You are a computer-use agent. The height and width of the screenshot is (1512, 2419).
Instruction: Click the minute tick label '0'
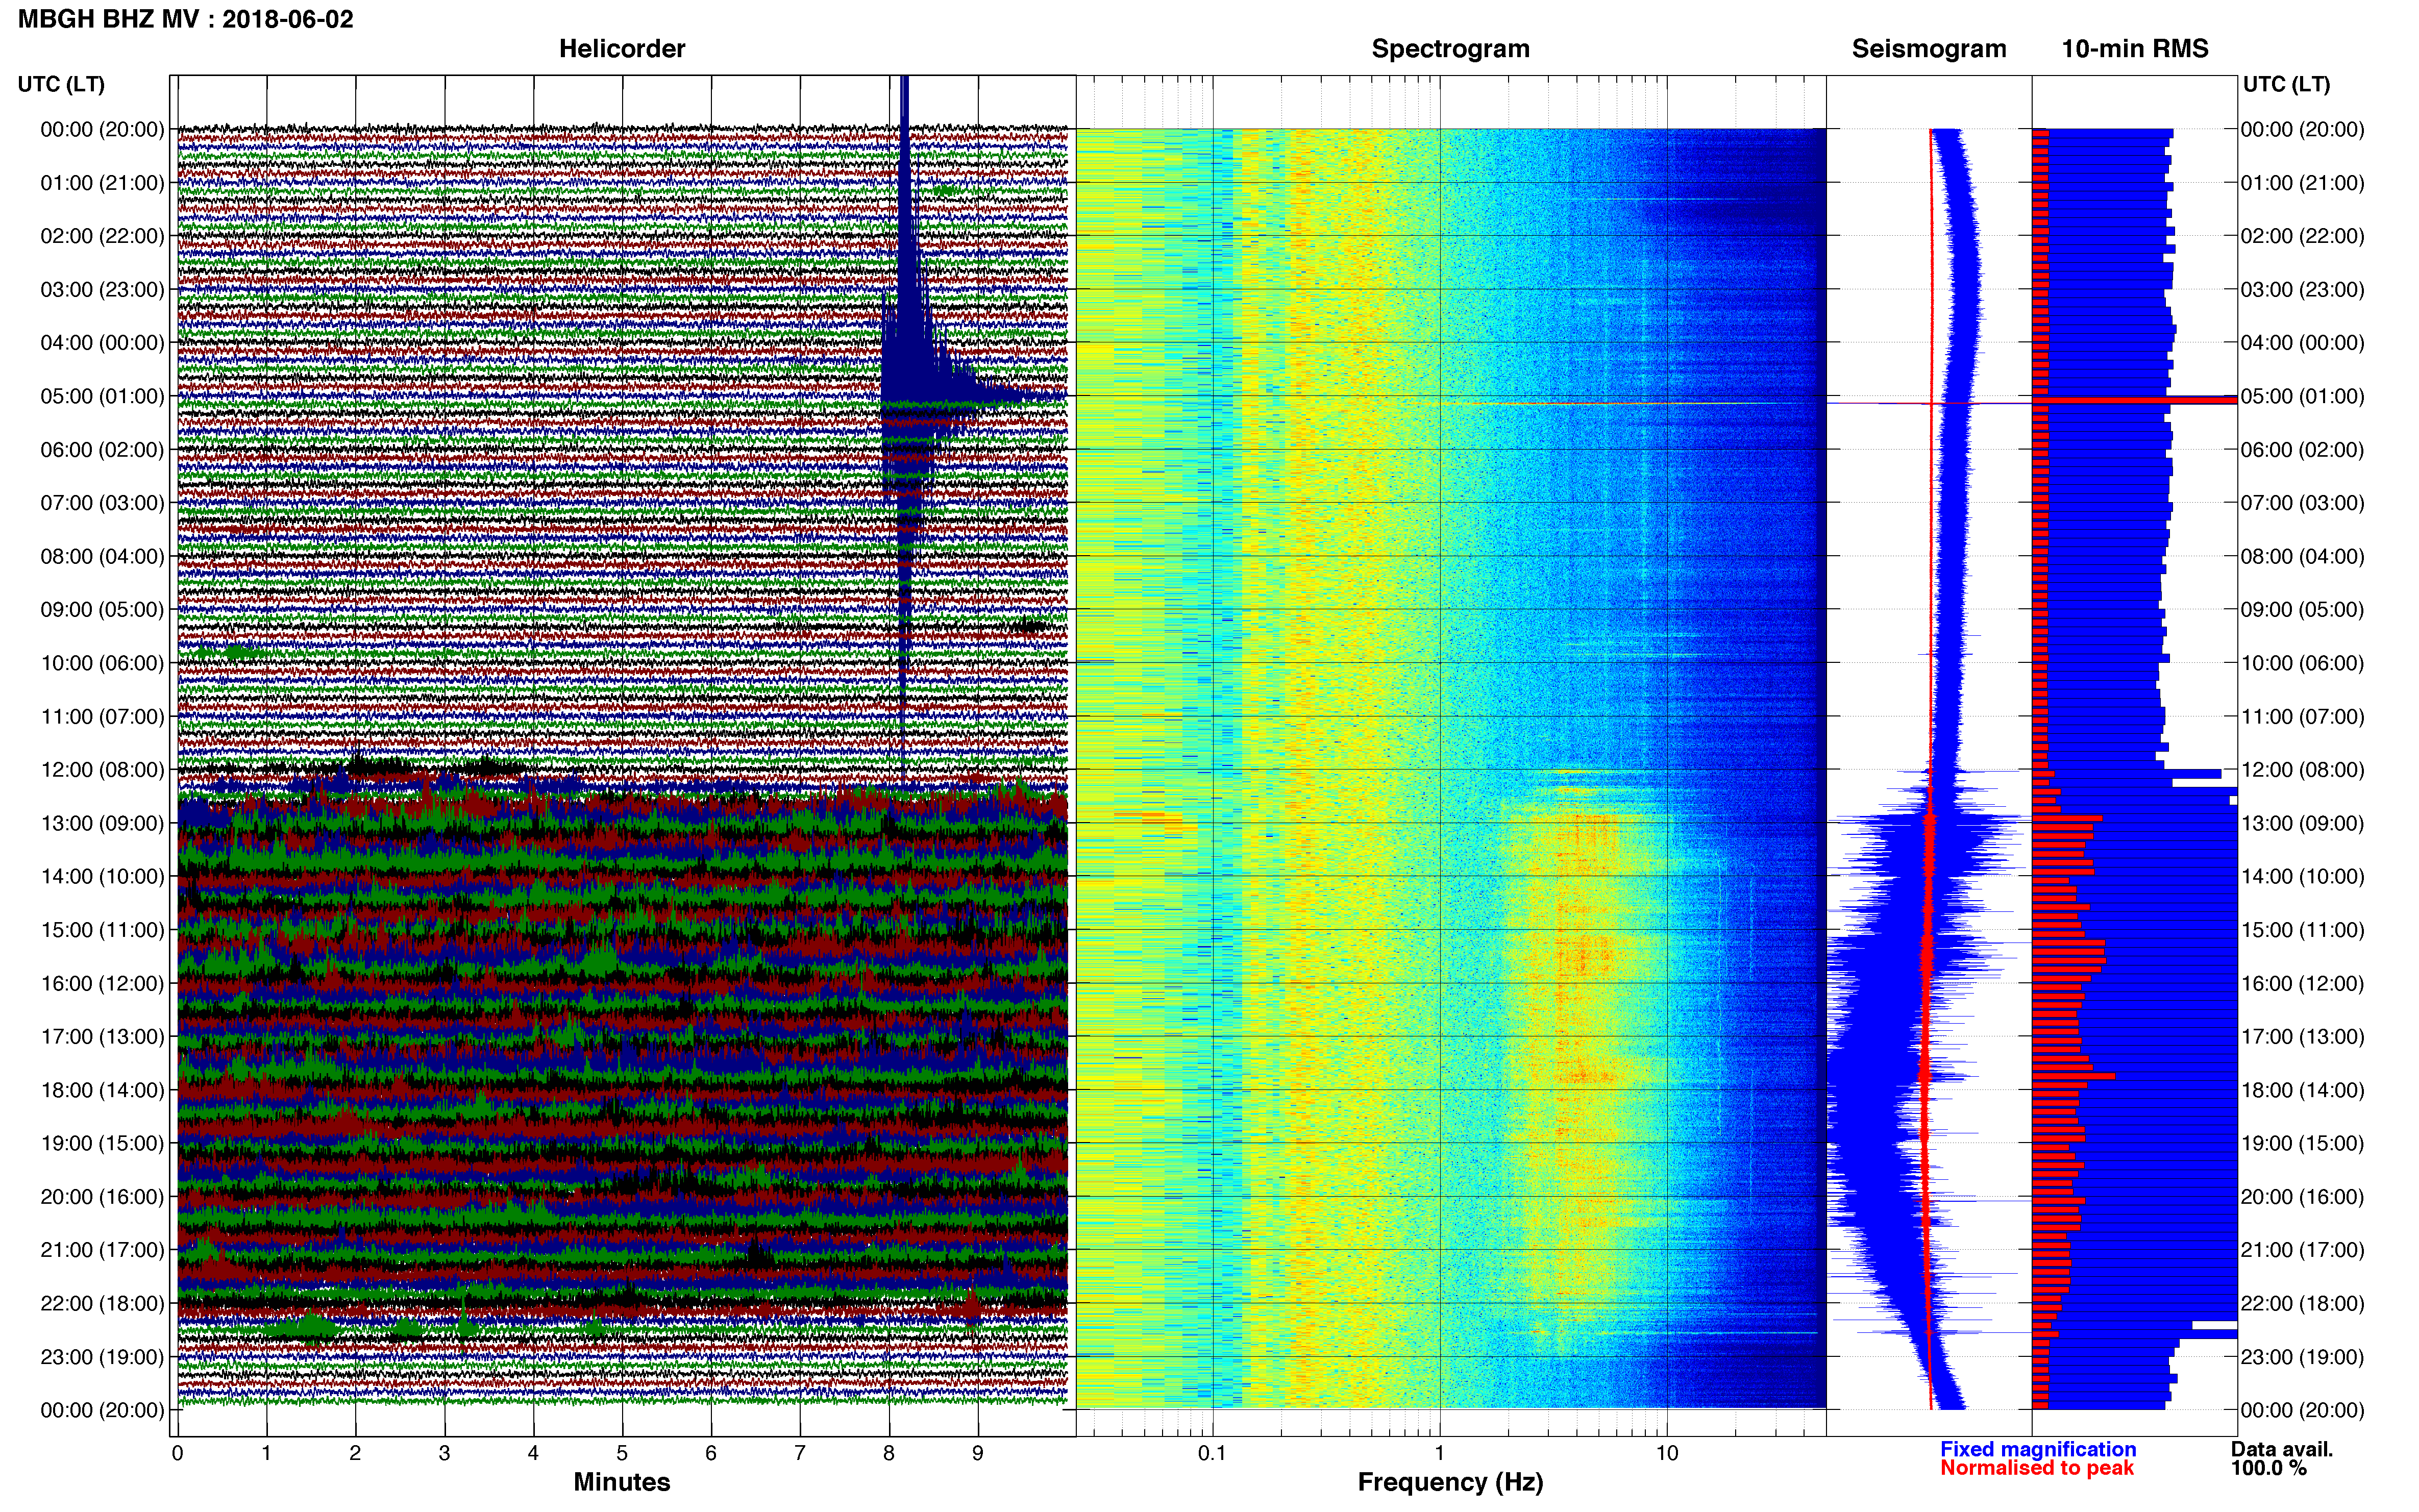(178, 1453)
